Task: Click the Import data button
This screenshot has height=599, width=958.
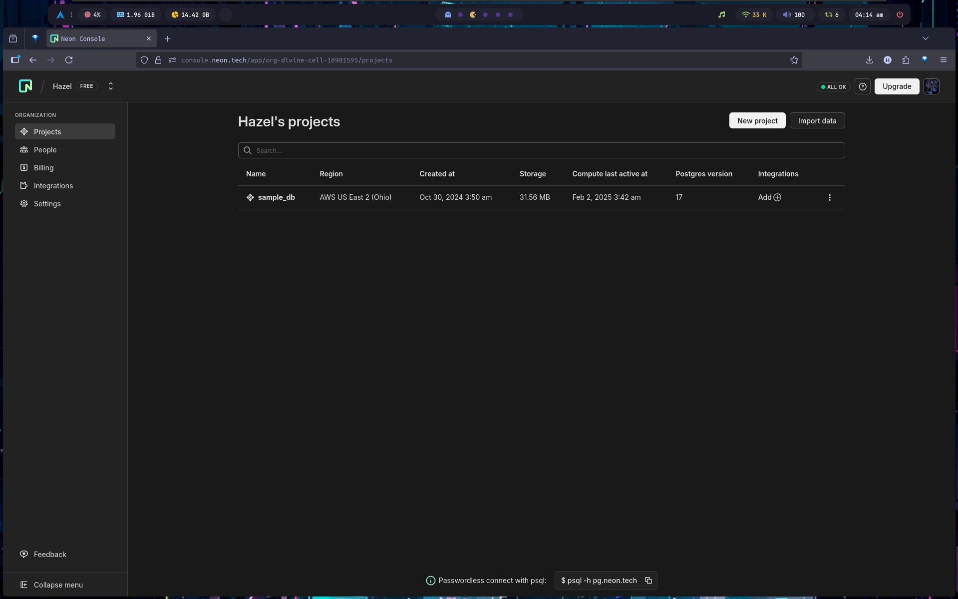Action: (x=817, y=121)
